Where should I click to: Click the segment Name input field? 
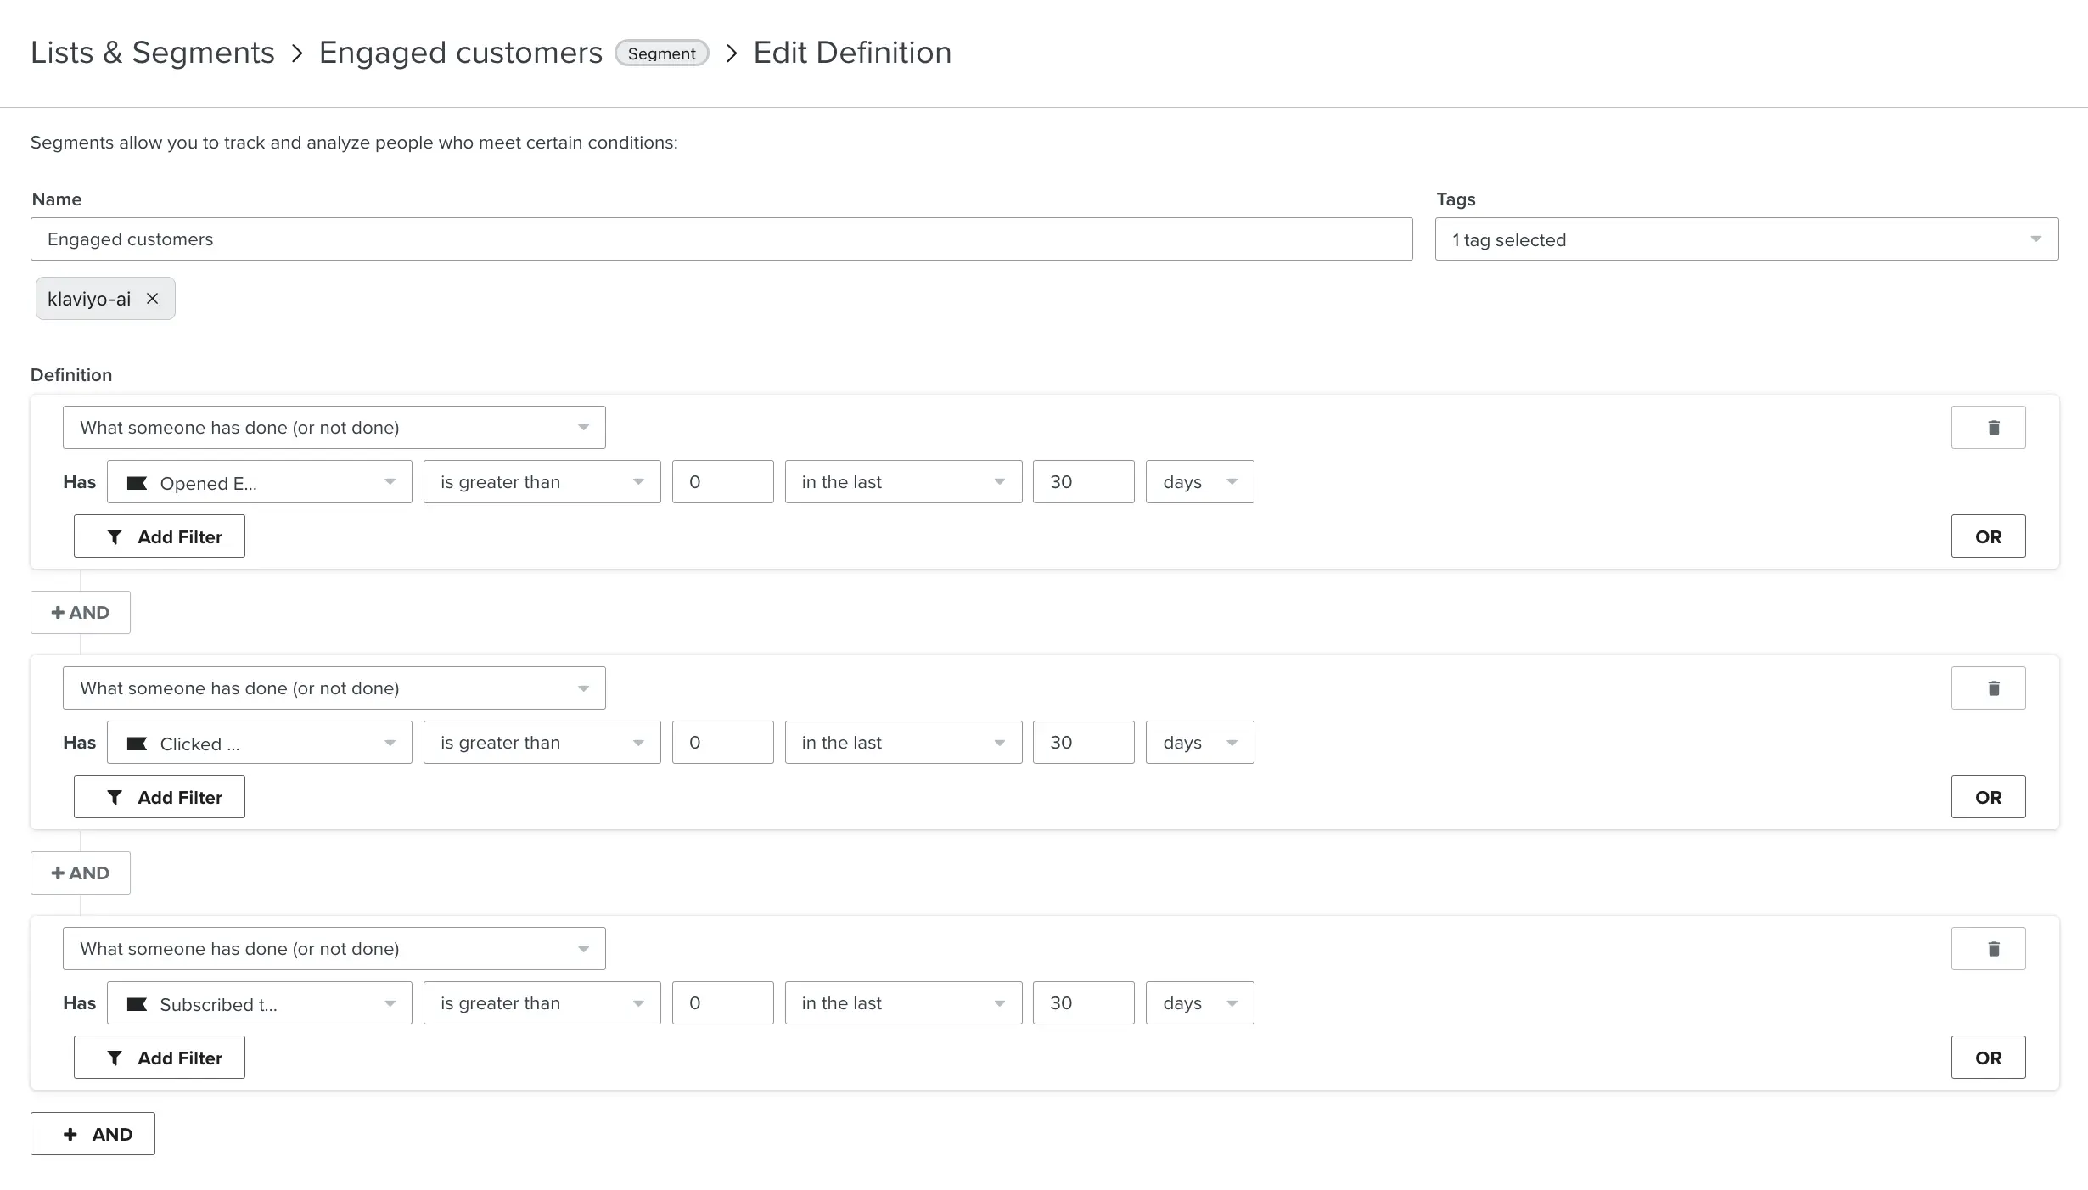tap(721, 239)
